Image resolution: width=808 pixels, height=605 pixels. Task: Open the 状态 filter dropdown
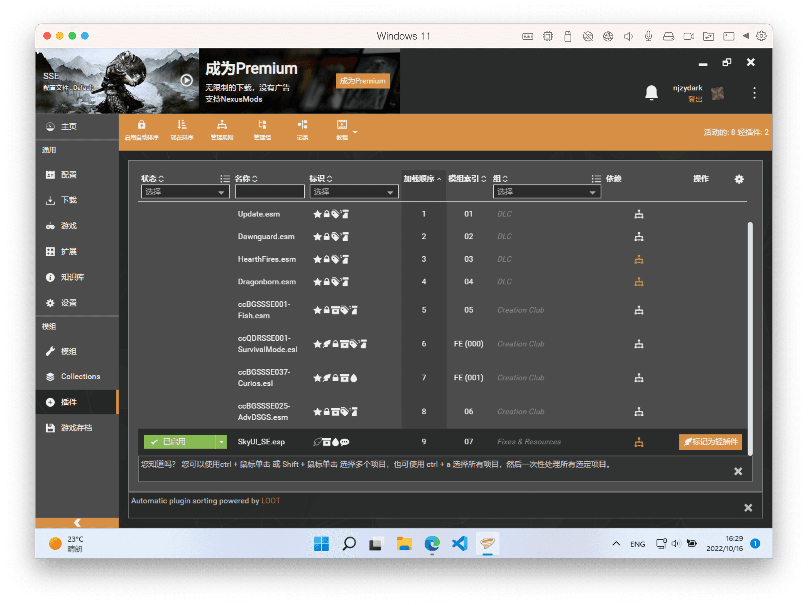(185, 191)
